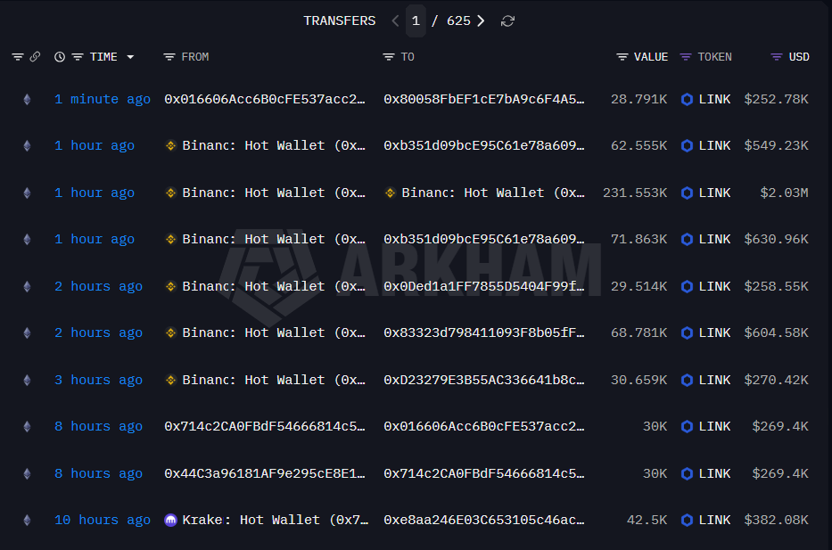
Task: Click Ethereum icon on 1 minute ago row
Action: (x=27, y=99)
